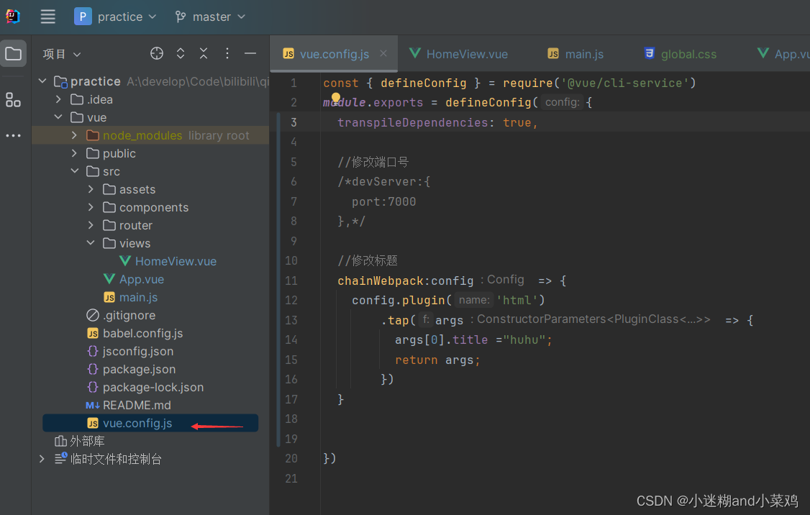Show more tool windows ellipsis
Viewport: 810px width, 515px height.
pos(14,135)
